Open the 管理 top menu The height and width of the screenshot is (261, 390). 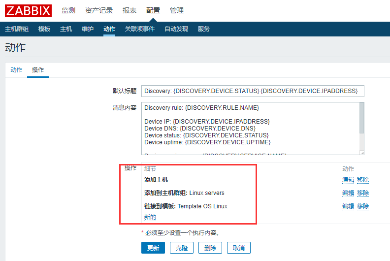176,10
